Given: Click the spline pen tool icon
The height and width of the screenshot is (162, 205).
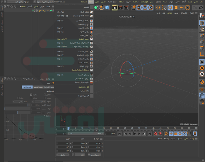Looking at the screenshot, I should click(x=101, y=8).
